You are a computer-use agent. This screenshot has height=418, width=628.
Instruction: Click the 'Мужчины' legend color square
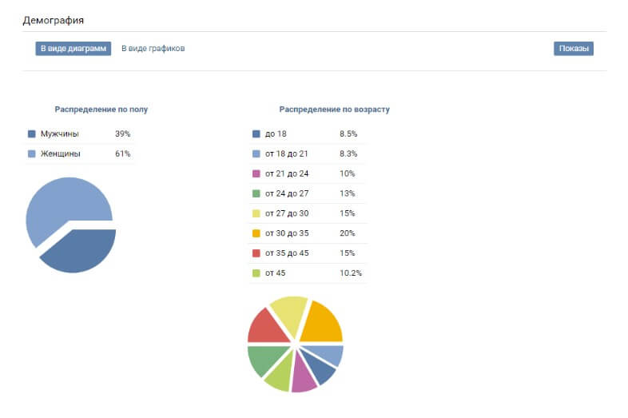[x=32, y=134]
